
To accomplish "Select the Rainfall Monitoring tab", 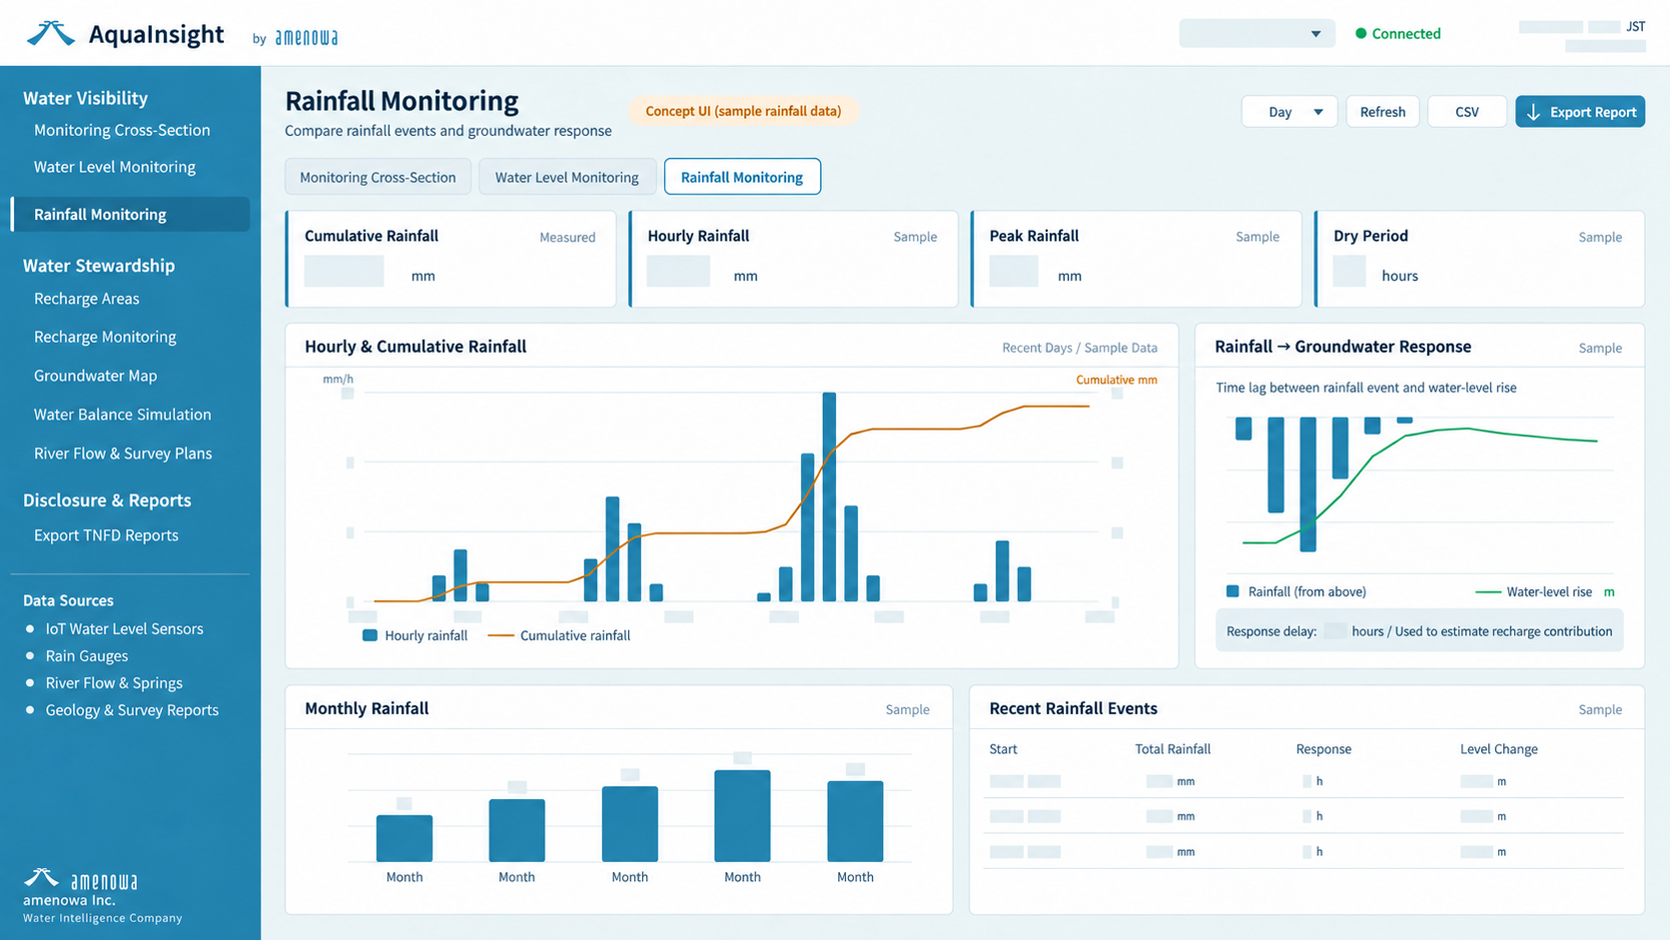I will coord(742,177).
